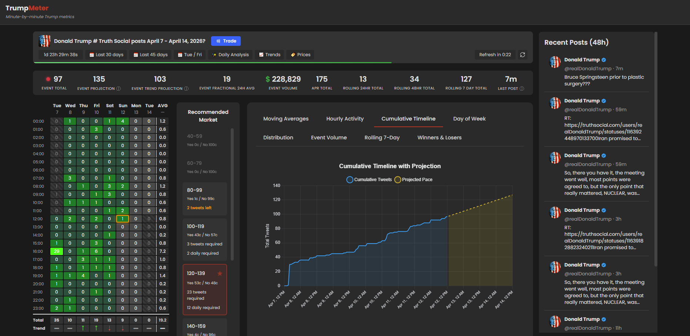Click the Recommended Market scrollbar
This screenshot has width=690, height=336.
(x=232, y=194)
